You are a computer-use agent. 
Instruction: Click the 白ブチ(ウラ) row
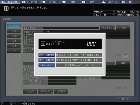50,84
